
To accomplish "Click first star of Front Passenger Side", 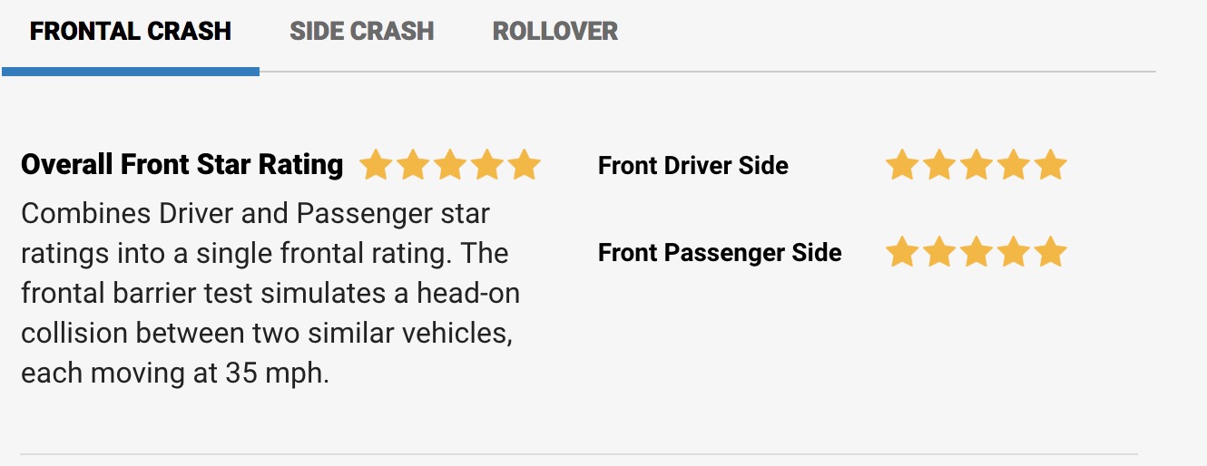I will (x=902, y=252).
